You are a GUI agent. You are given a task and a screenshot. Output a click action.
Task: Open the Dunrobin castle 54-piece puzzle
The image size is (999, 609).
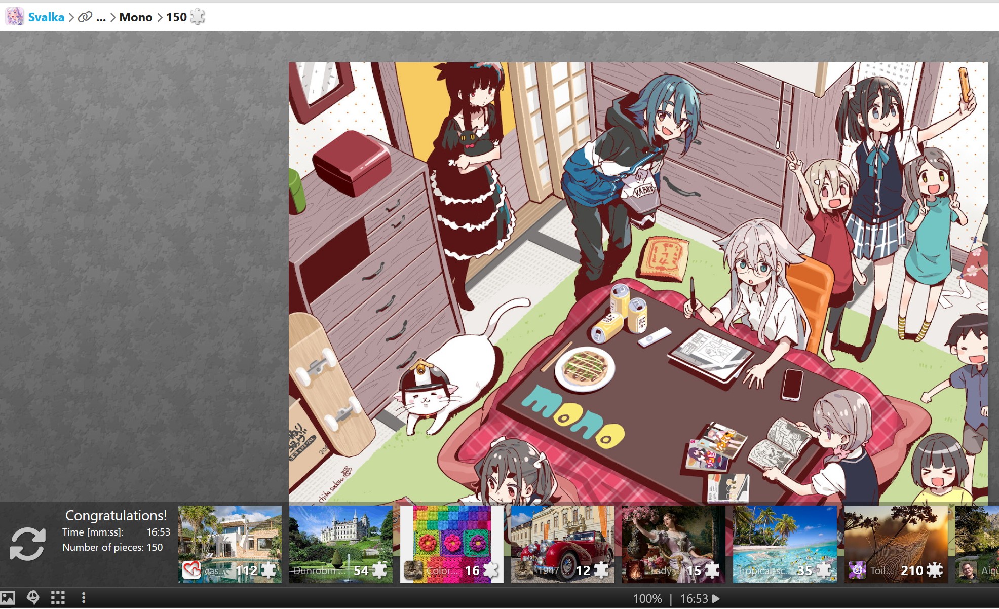pos(341,544)
